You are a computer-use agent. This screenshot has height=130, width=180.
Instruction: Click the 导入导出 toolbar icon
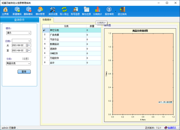[64, 11]
